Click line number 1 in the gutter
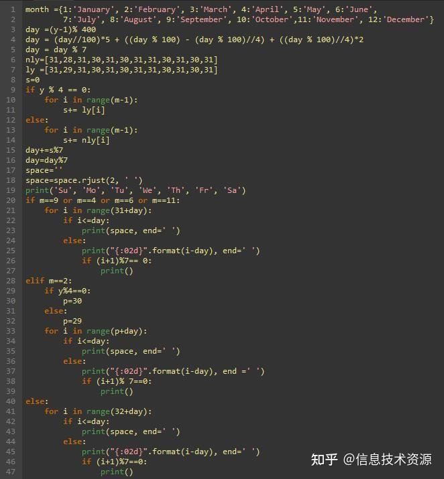 click(x=13, y=9)
